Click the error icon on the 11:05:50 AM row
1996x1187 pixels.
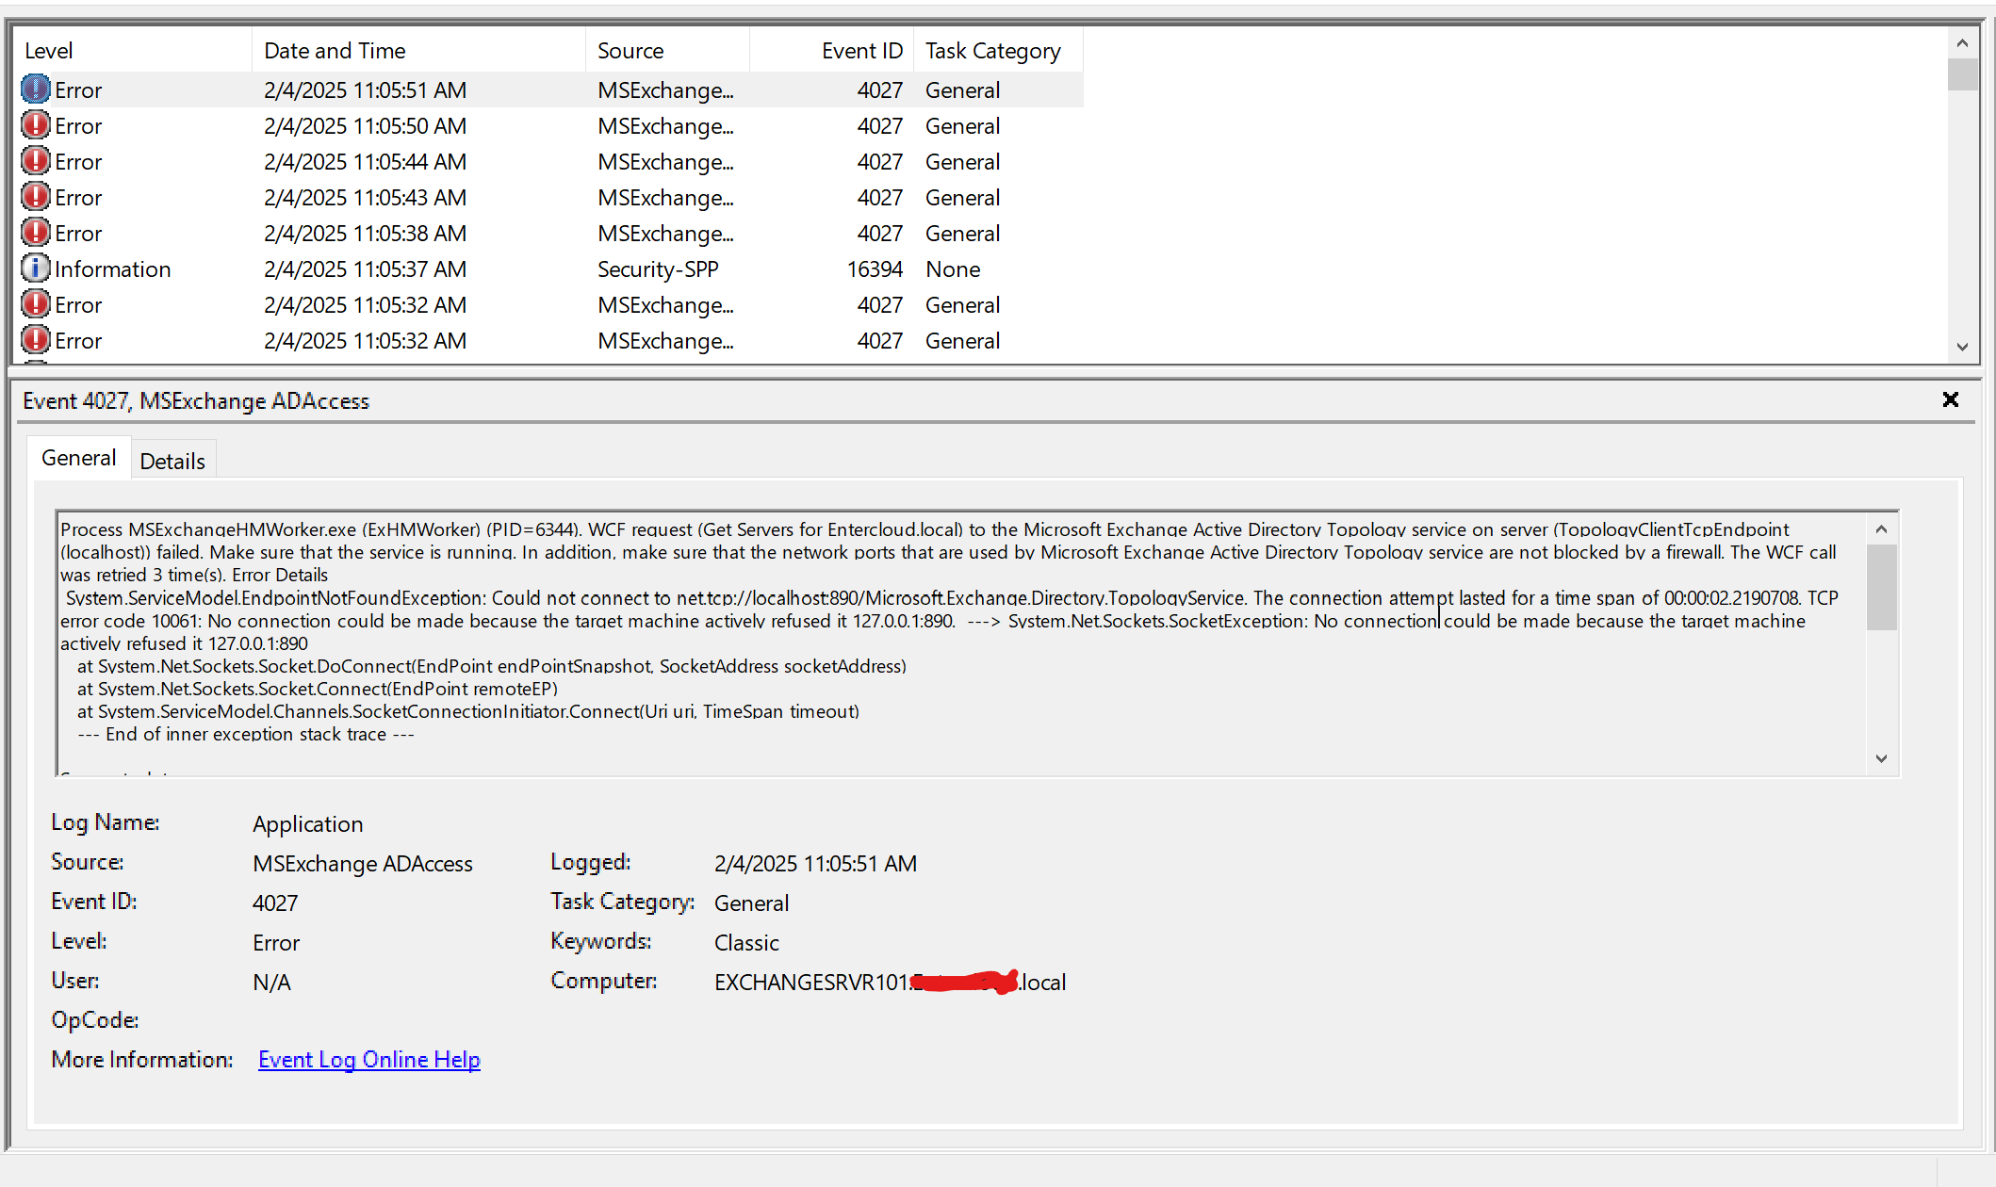[x=35, y=125]
